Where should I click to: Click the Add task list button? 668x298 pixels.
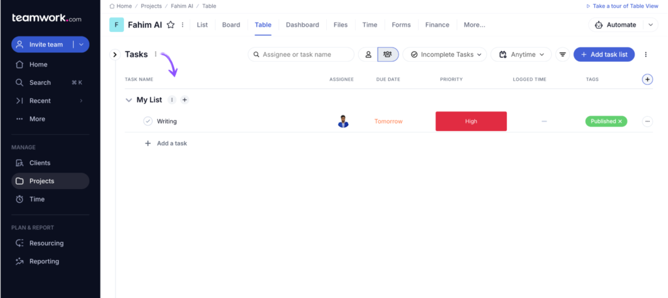tap(604, 55)
